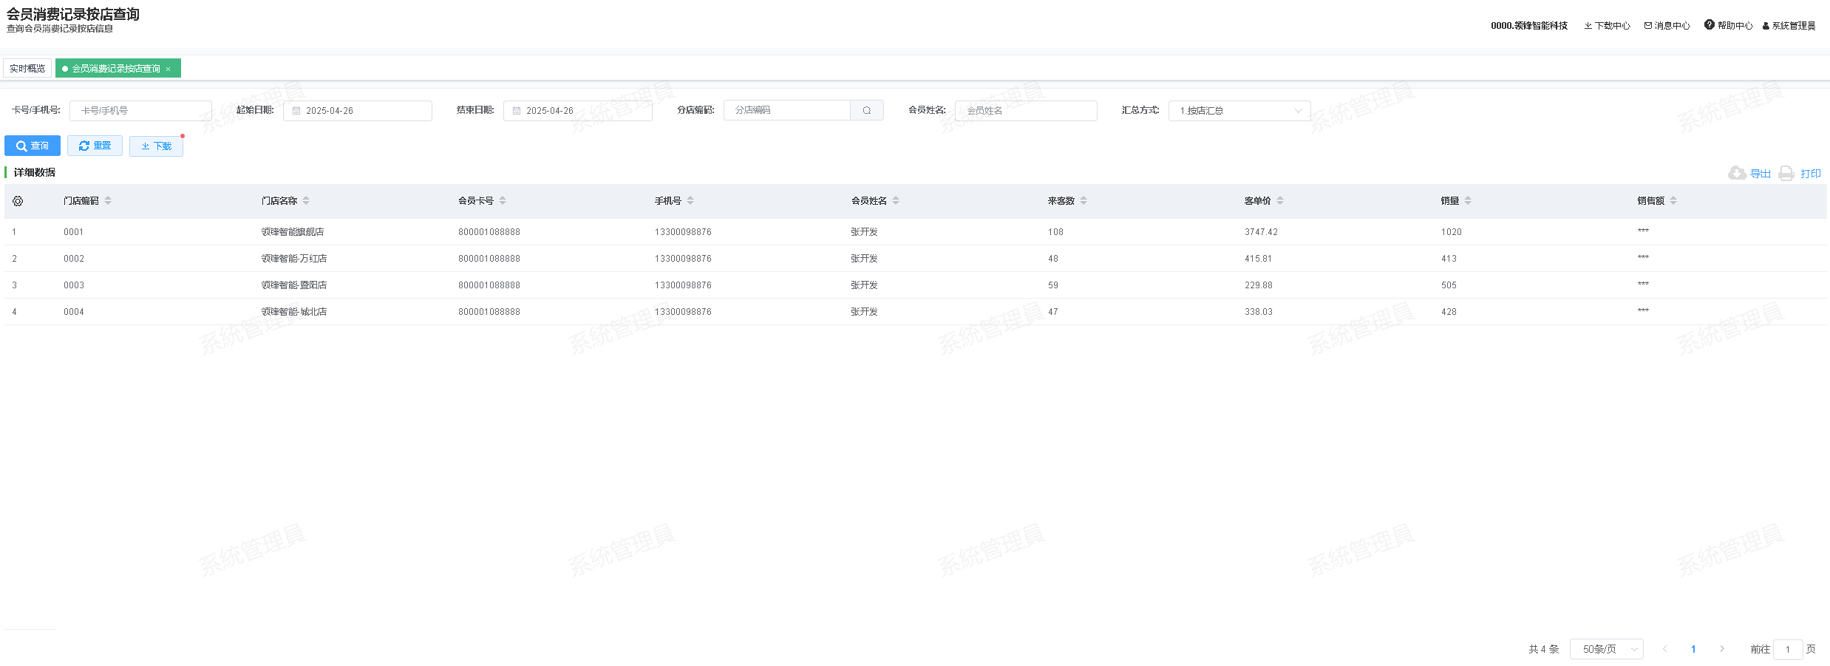Sort table by 客单价 column
The width and height of the screenshot is (1830, 666).
pyautogui.click(x=1280, y=201)
